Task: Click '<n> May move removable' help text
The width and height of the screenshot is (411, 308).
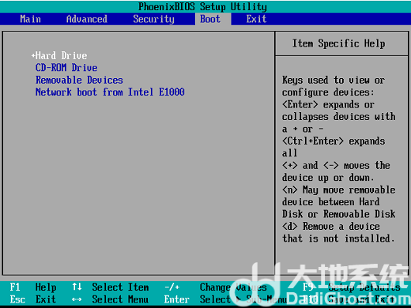Action: coord(338,190)
